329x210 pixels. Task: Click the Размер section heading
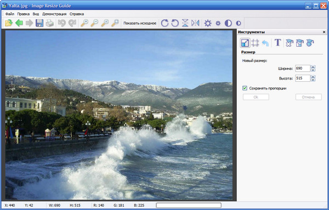click(248, 52)
